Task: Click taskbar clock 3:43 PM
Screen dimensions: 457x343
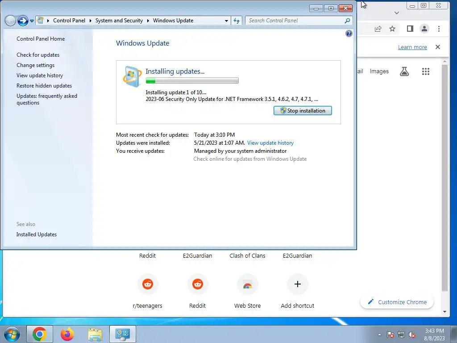Action: (x=434, y=331)
